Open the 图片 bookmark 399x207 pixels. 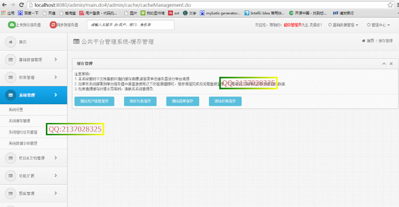[x=130, y=13]
